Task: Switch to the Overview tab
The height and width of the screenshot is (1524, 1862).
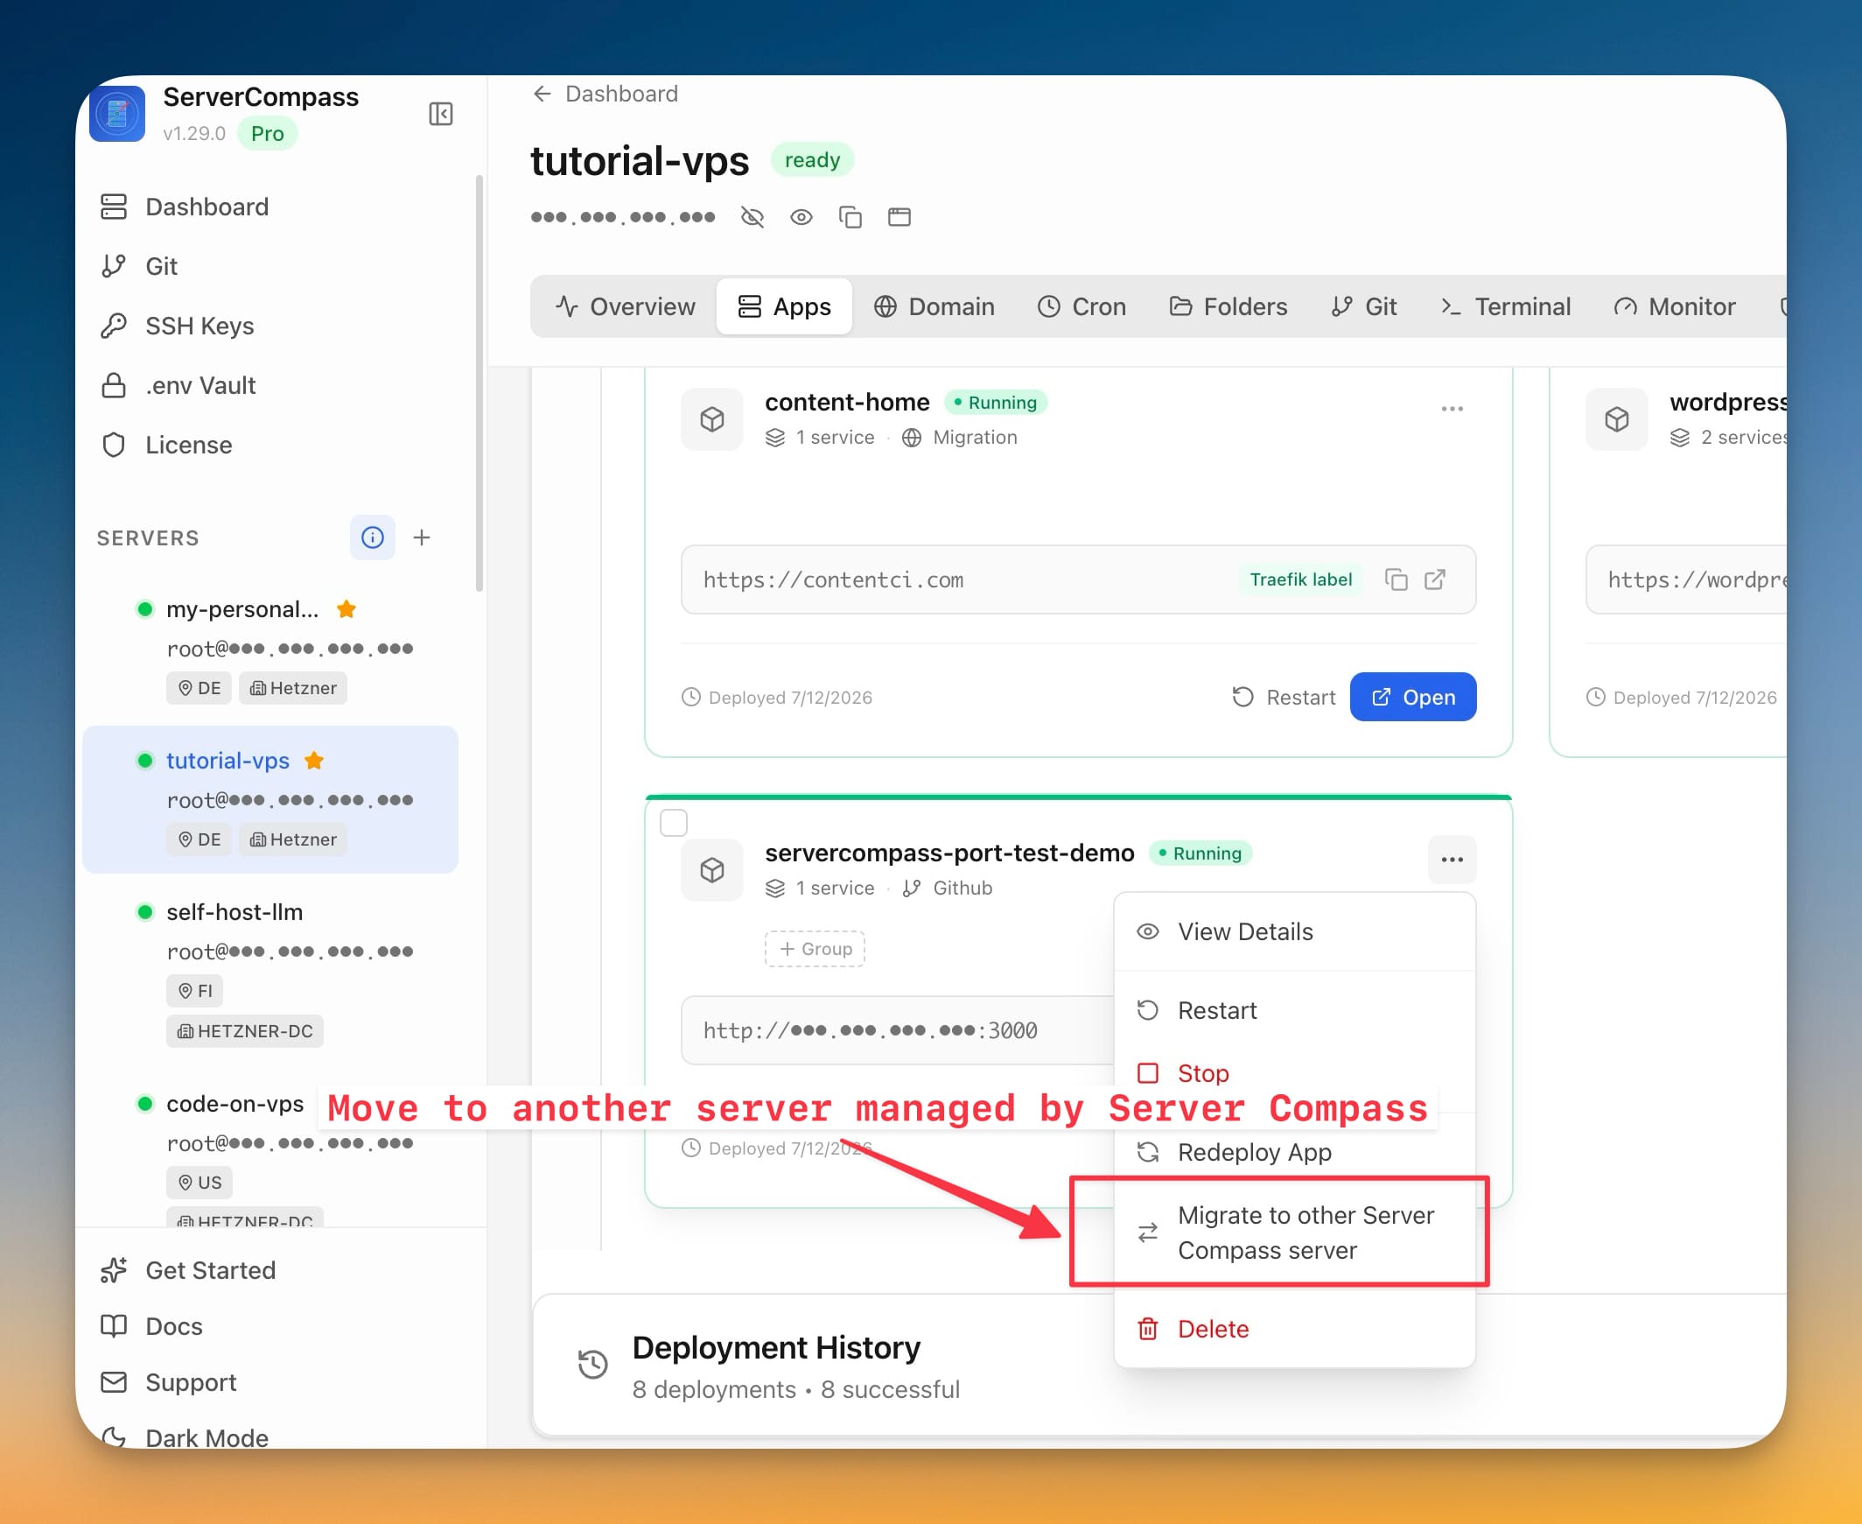Action: (625, 307)
